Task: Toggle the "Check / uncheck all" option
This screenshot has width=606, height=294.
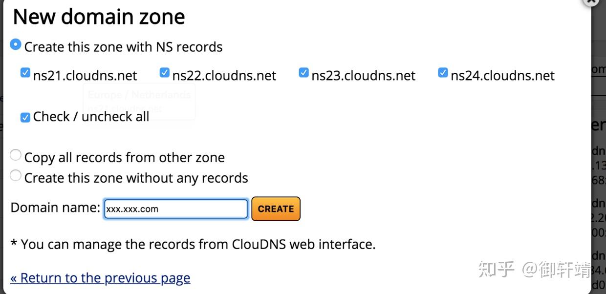Action: point(25,117)
